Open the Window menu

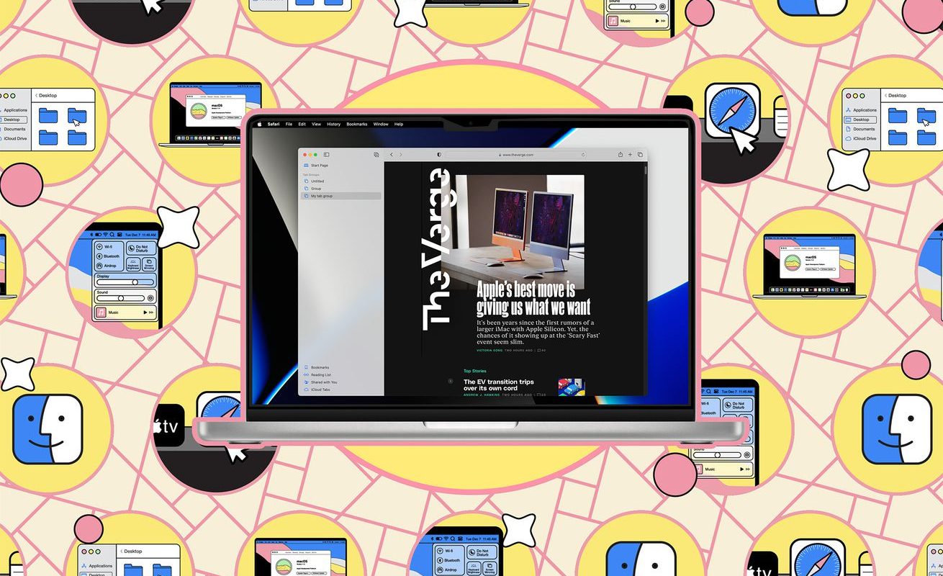(x=381, y=124)
